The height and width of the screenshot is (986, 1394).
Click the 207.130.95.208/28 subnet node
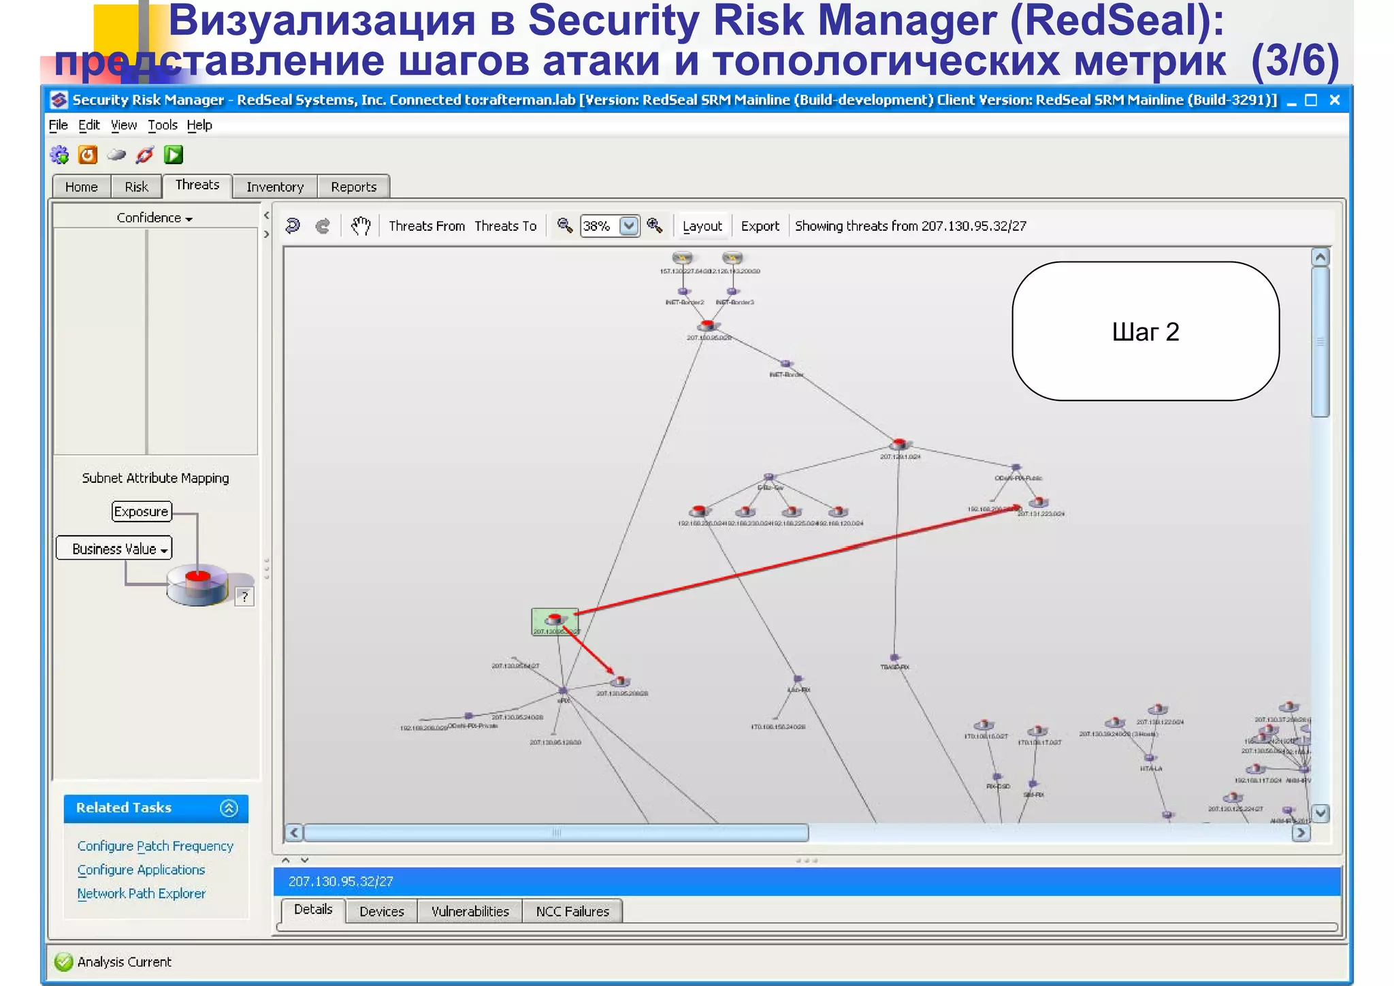[620, 682]
